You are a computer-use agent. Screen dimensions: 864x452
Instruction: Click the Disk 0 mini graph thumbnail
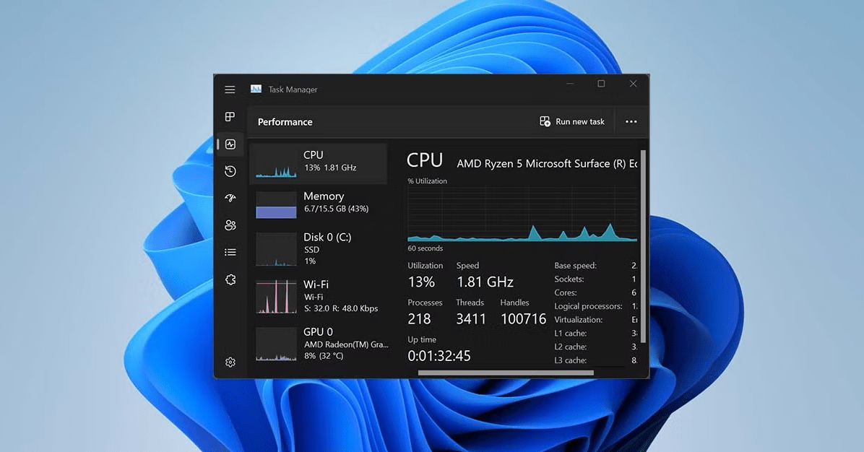pos(276,249)
